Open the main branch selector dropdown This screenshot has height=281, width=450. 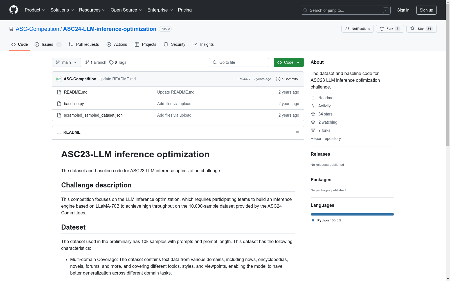[67, 62]
